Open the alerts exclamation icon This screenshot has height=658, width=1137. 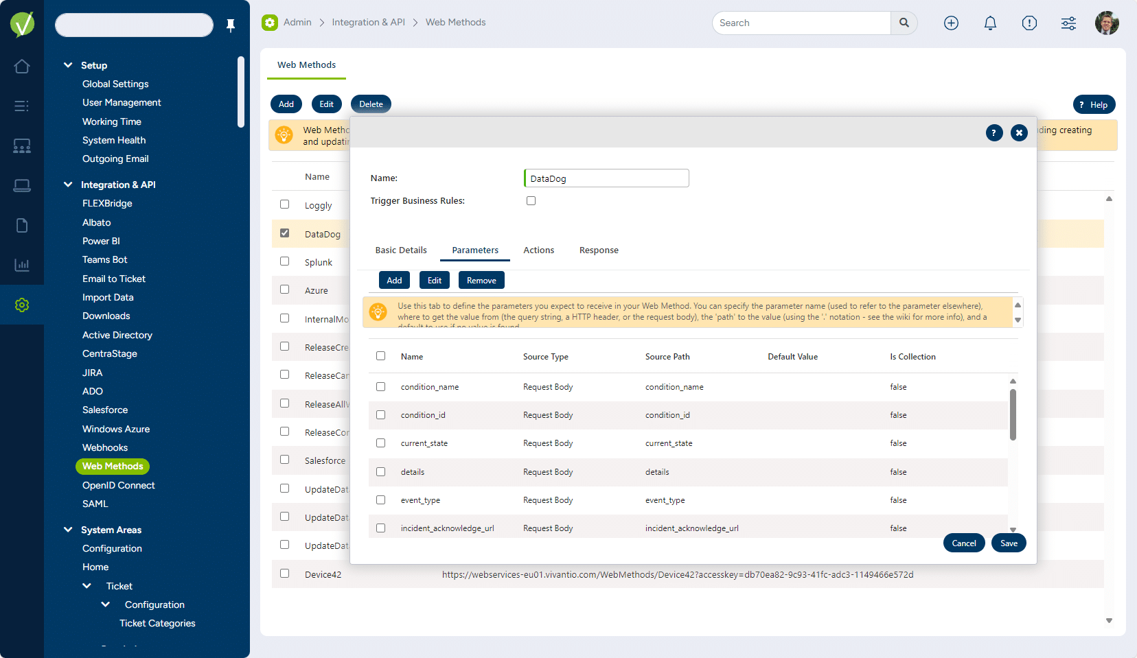click(1029, 23)
